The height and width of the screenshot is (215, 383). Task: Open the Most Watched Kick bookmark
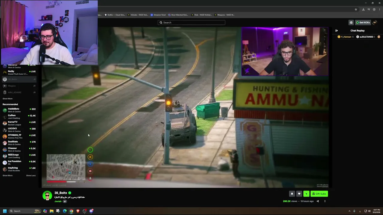pyautogui.click(x=178, y=15)
